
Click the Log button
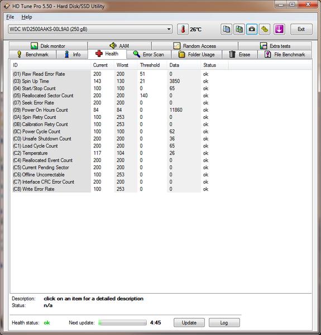(224, 322)
